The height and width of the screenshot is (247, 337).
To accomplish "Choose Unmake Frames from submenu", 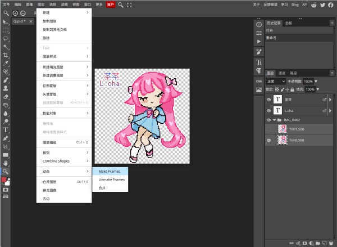I will tap(110, 179).
